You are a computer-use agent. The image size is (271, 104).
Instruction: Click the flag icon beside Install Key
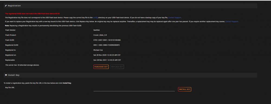pos(6,75)
